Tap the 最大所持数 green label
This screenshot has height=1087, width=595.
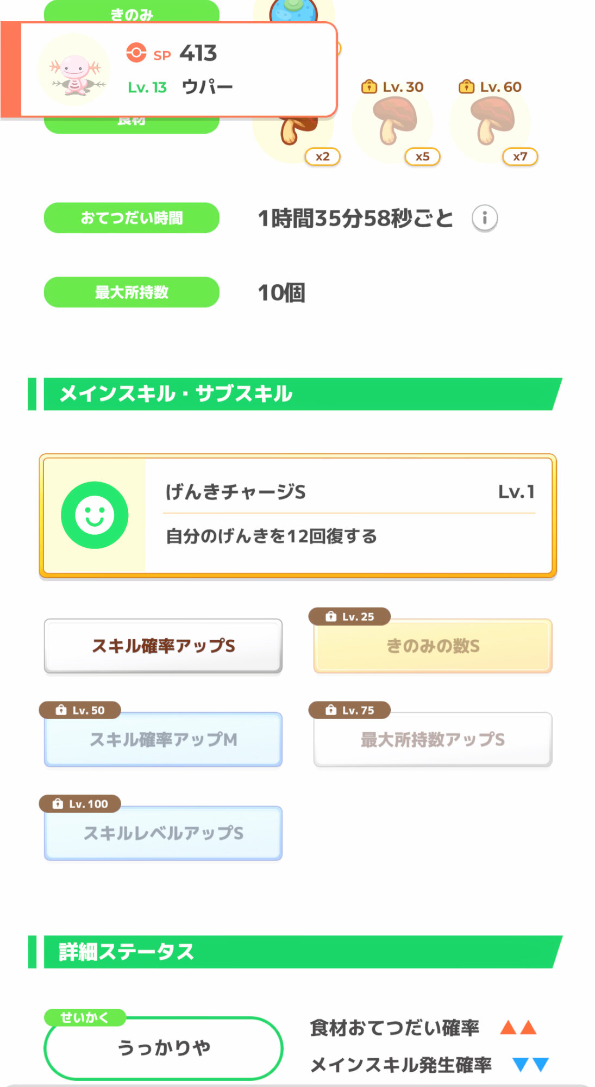coord(131,292)
